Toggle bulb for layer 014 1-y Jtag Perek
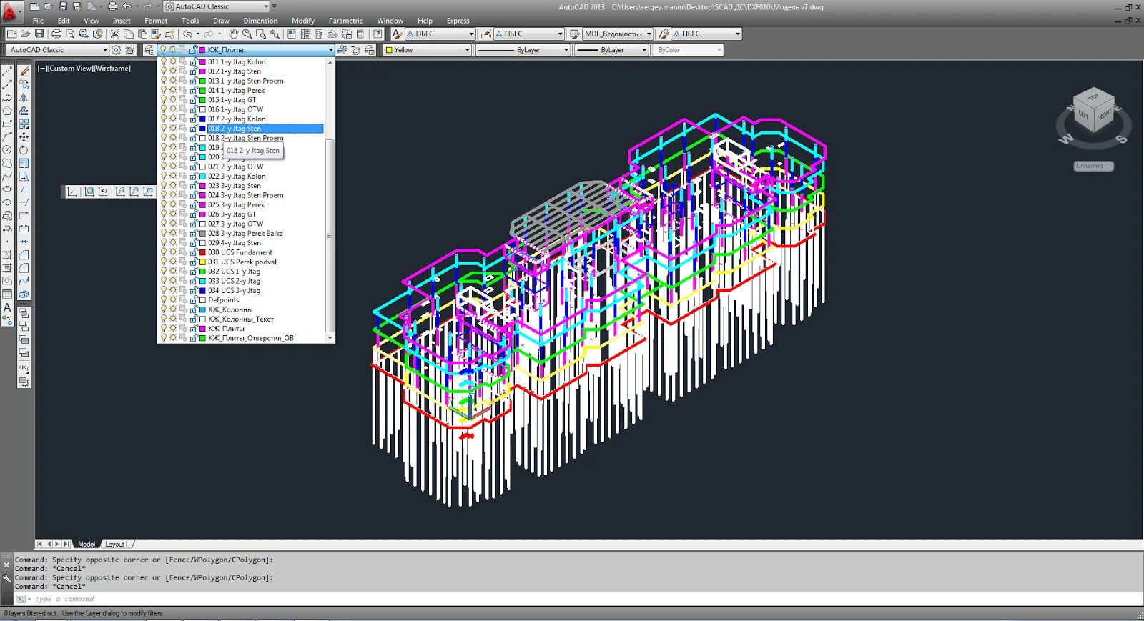1144x621 pixels. [164, 91]
